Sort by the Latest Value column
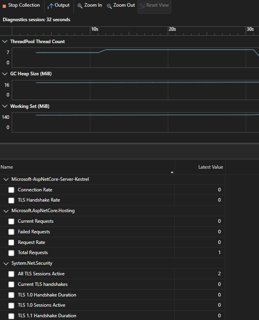 pyautogui.click(x=200, y=167)
